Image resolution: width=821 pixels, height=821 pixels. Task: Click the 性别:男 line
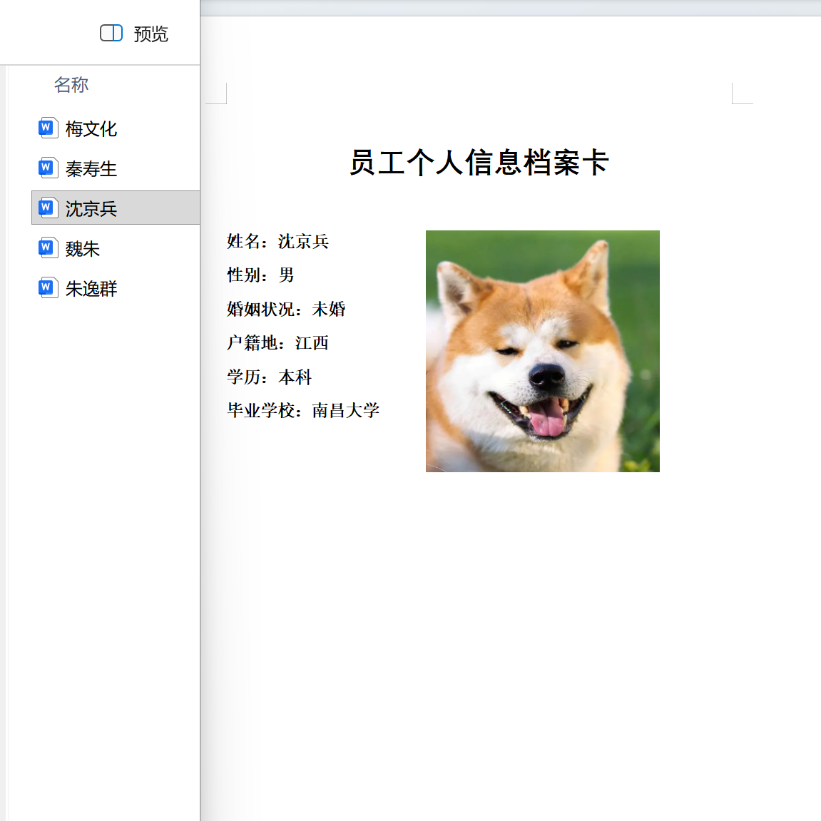(260, 275)
